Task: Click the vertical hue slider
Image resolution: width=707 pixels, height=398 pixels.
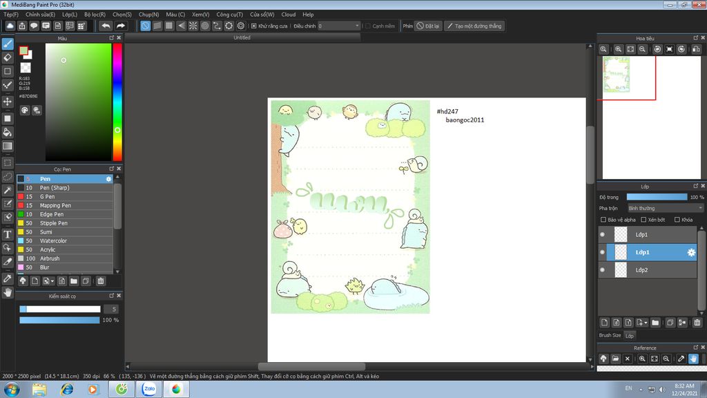Action: [117, 102]
